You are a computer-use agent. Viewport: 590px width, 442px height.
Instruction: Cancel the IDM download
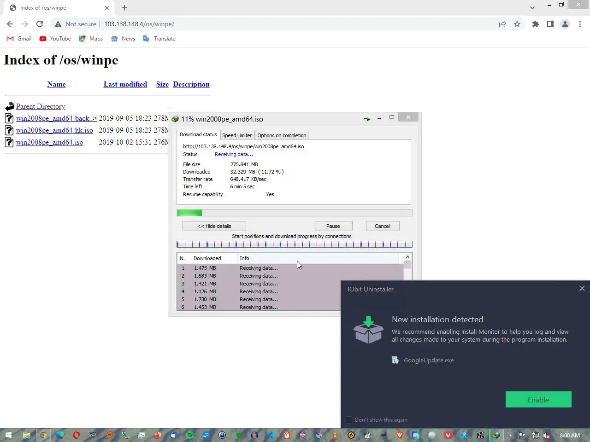382,226
